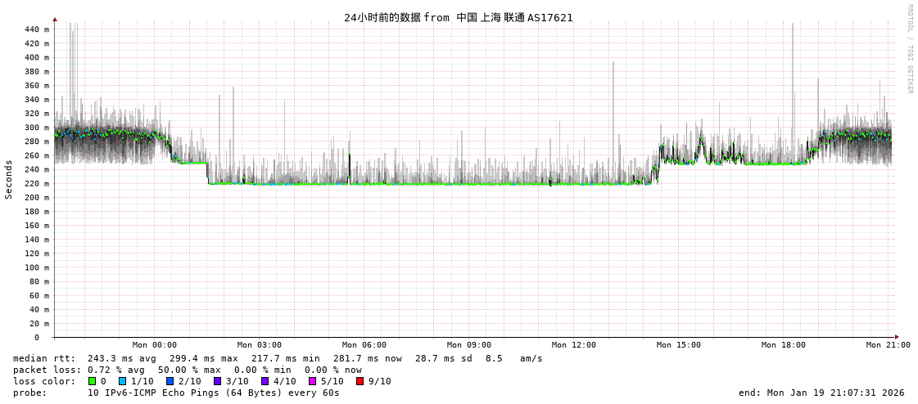This screenshot has height=404, width=918.
Task: Click the graph title with AS17621
Action: pos(458,17)
